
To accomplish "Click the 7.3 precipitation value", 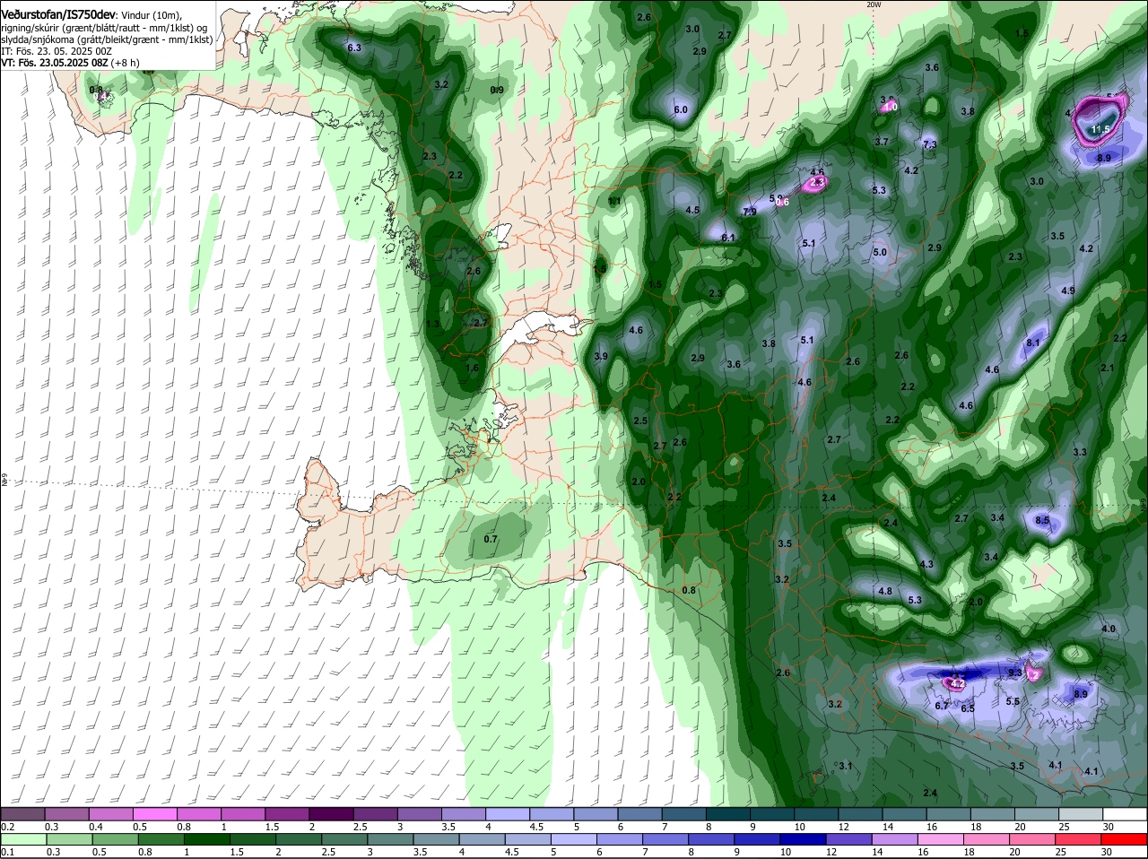I will click(x=929, y=144).
